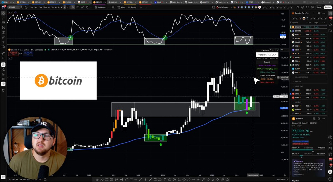Select ETHUSD in the watchlist
Image resolution: width=333 pixels, height=182 pixels.
click(308, 31)
